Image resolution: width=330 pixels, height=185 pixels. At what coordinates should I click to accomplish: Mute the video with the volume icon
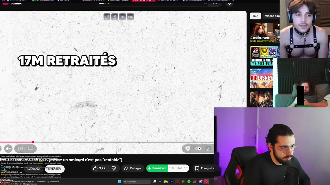[8, 149]
